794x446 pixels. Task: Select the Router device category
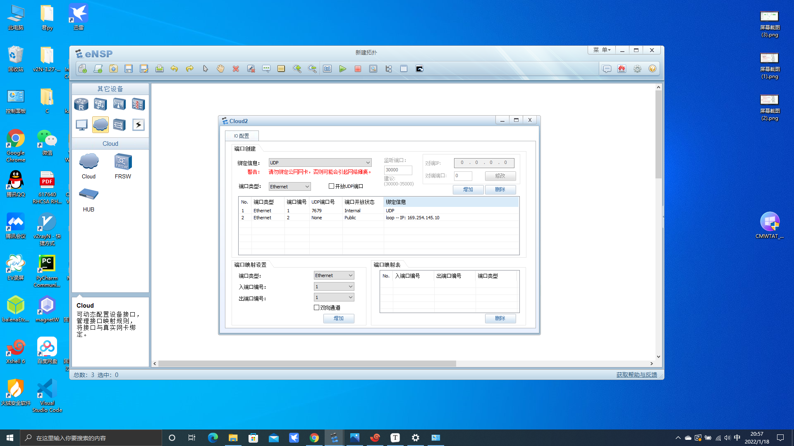81,104
